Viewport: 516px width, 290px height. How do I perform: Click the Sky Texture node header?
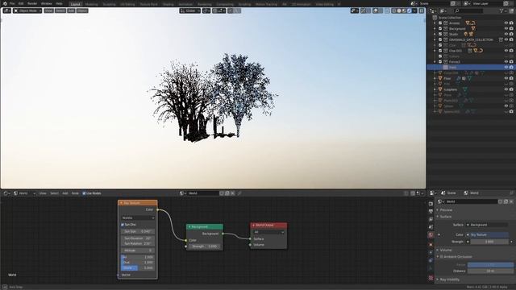[138, 203]
